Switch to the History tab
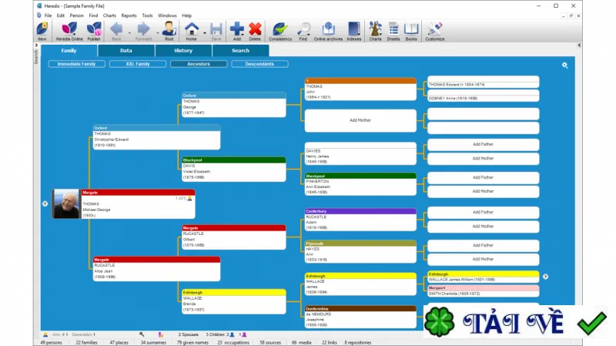 point(183,51)
